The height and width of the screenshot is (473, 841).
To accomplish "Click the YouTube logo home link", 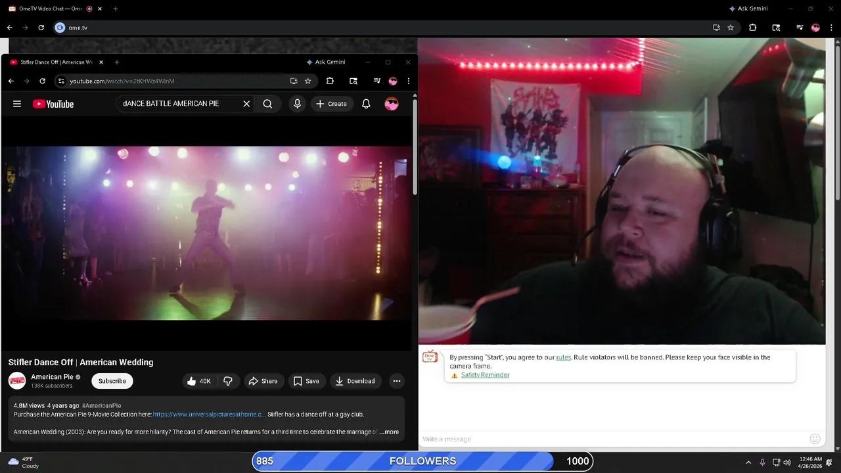I will [53, 104].
